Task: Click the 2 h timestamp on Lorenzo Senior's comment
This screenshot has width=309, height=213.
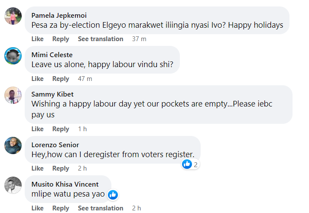Action: click(x=82, y=168)
